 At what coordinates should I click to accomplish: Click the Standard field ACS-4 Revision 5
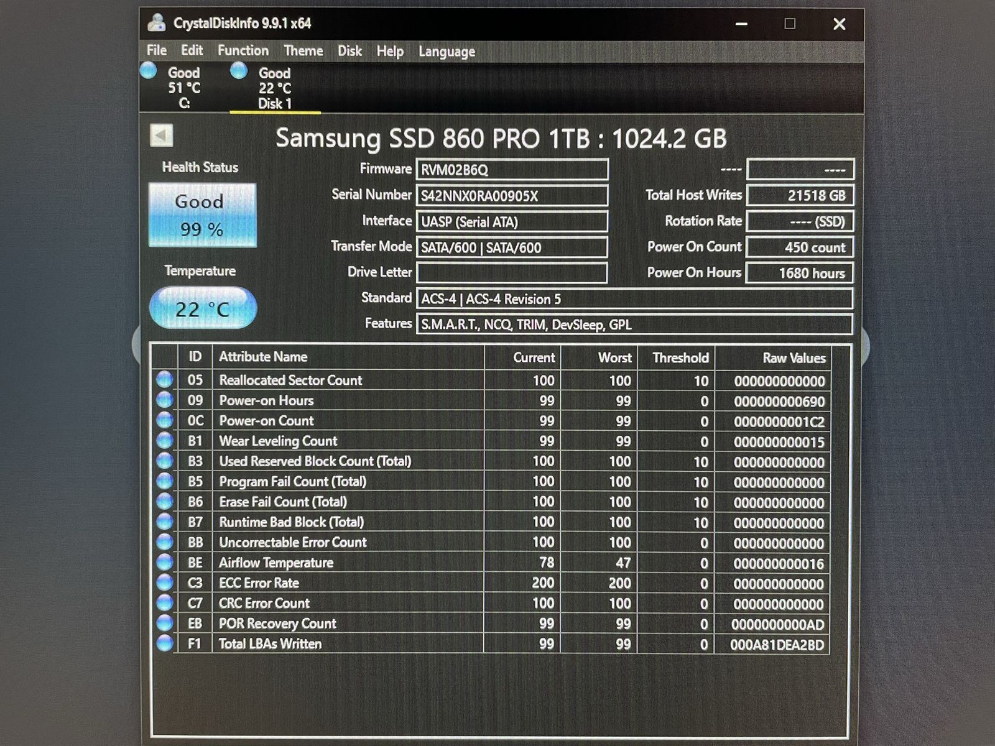click(634, 298)
